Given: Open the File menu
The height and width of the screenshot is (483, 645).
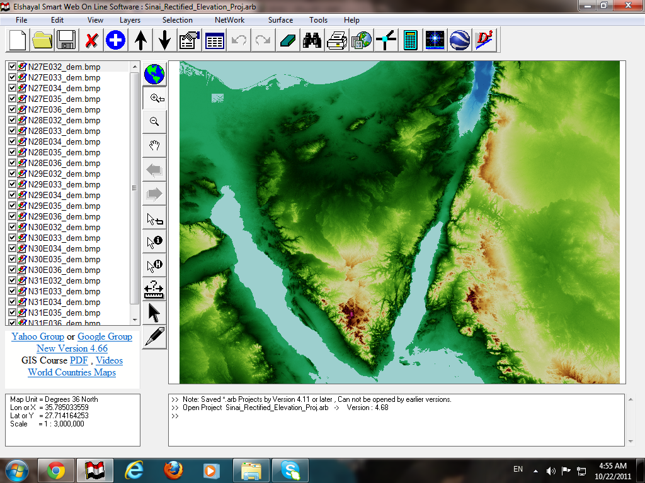Looking at the screenshot, I should [x=21, y=19].
